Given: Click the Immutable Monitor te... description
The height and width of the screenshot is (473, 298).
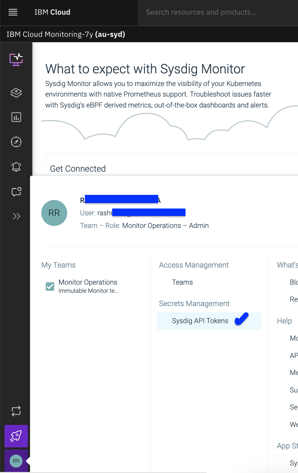Looking at the screenshot, I should click(88, 291).
